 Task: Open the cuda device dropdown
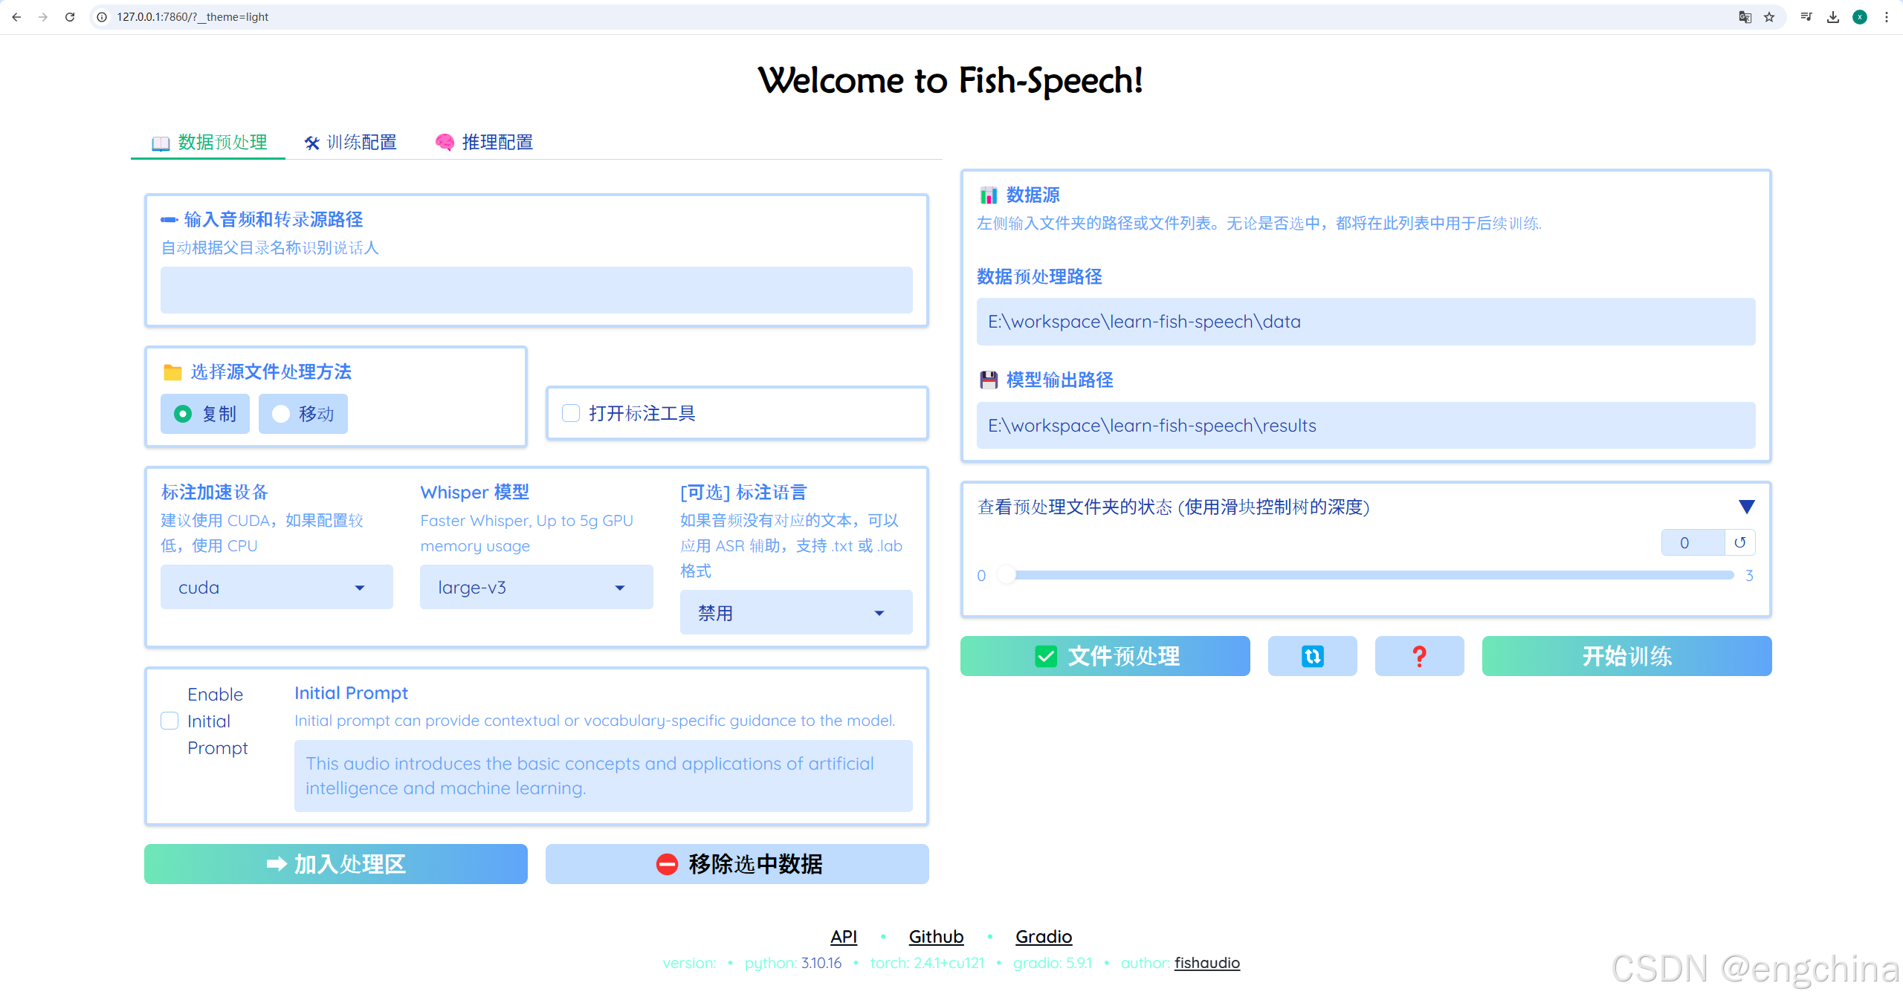[277, 587]
